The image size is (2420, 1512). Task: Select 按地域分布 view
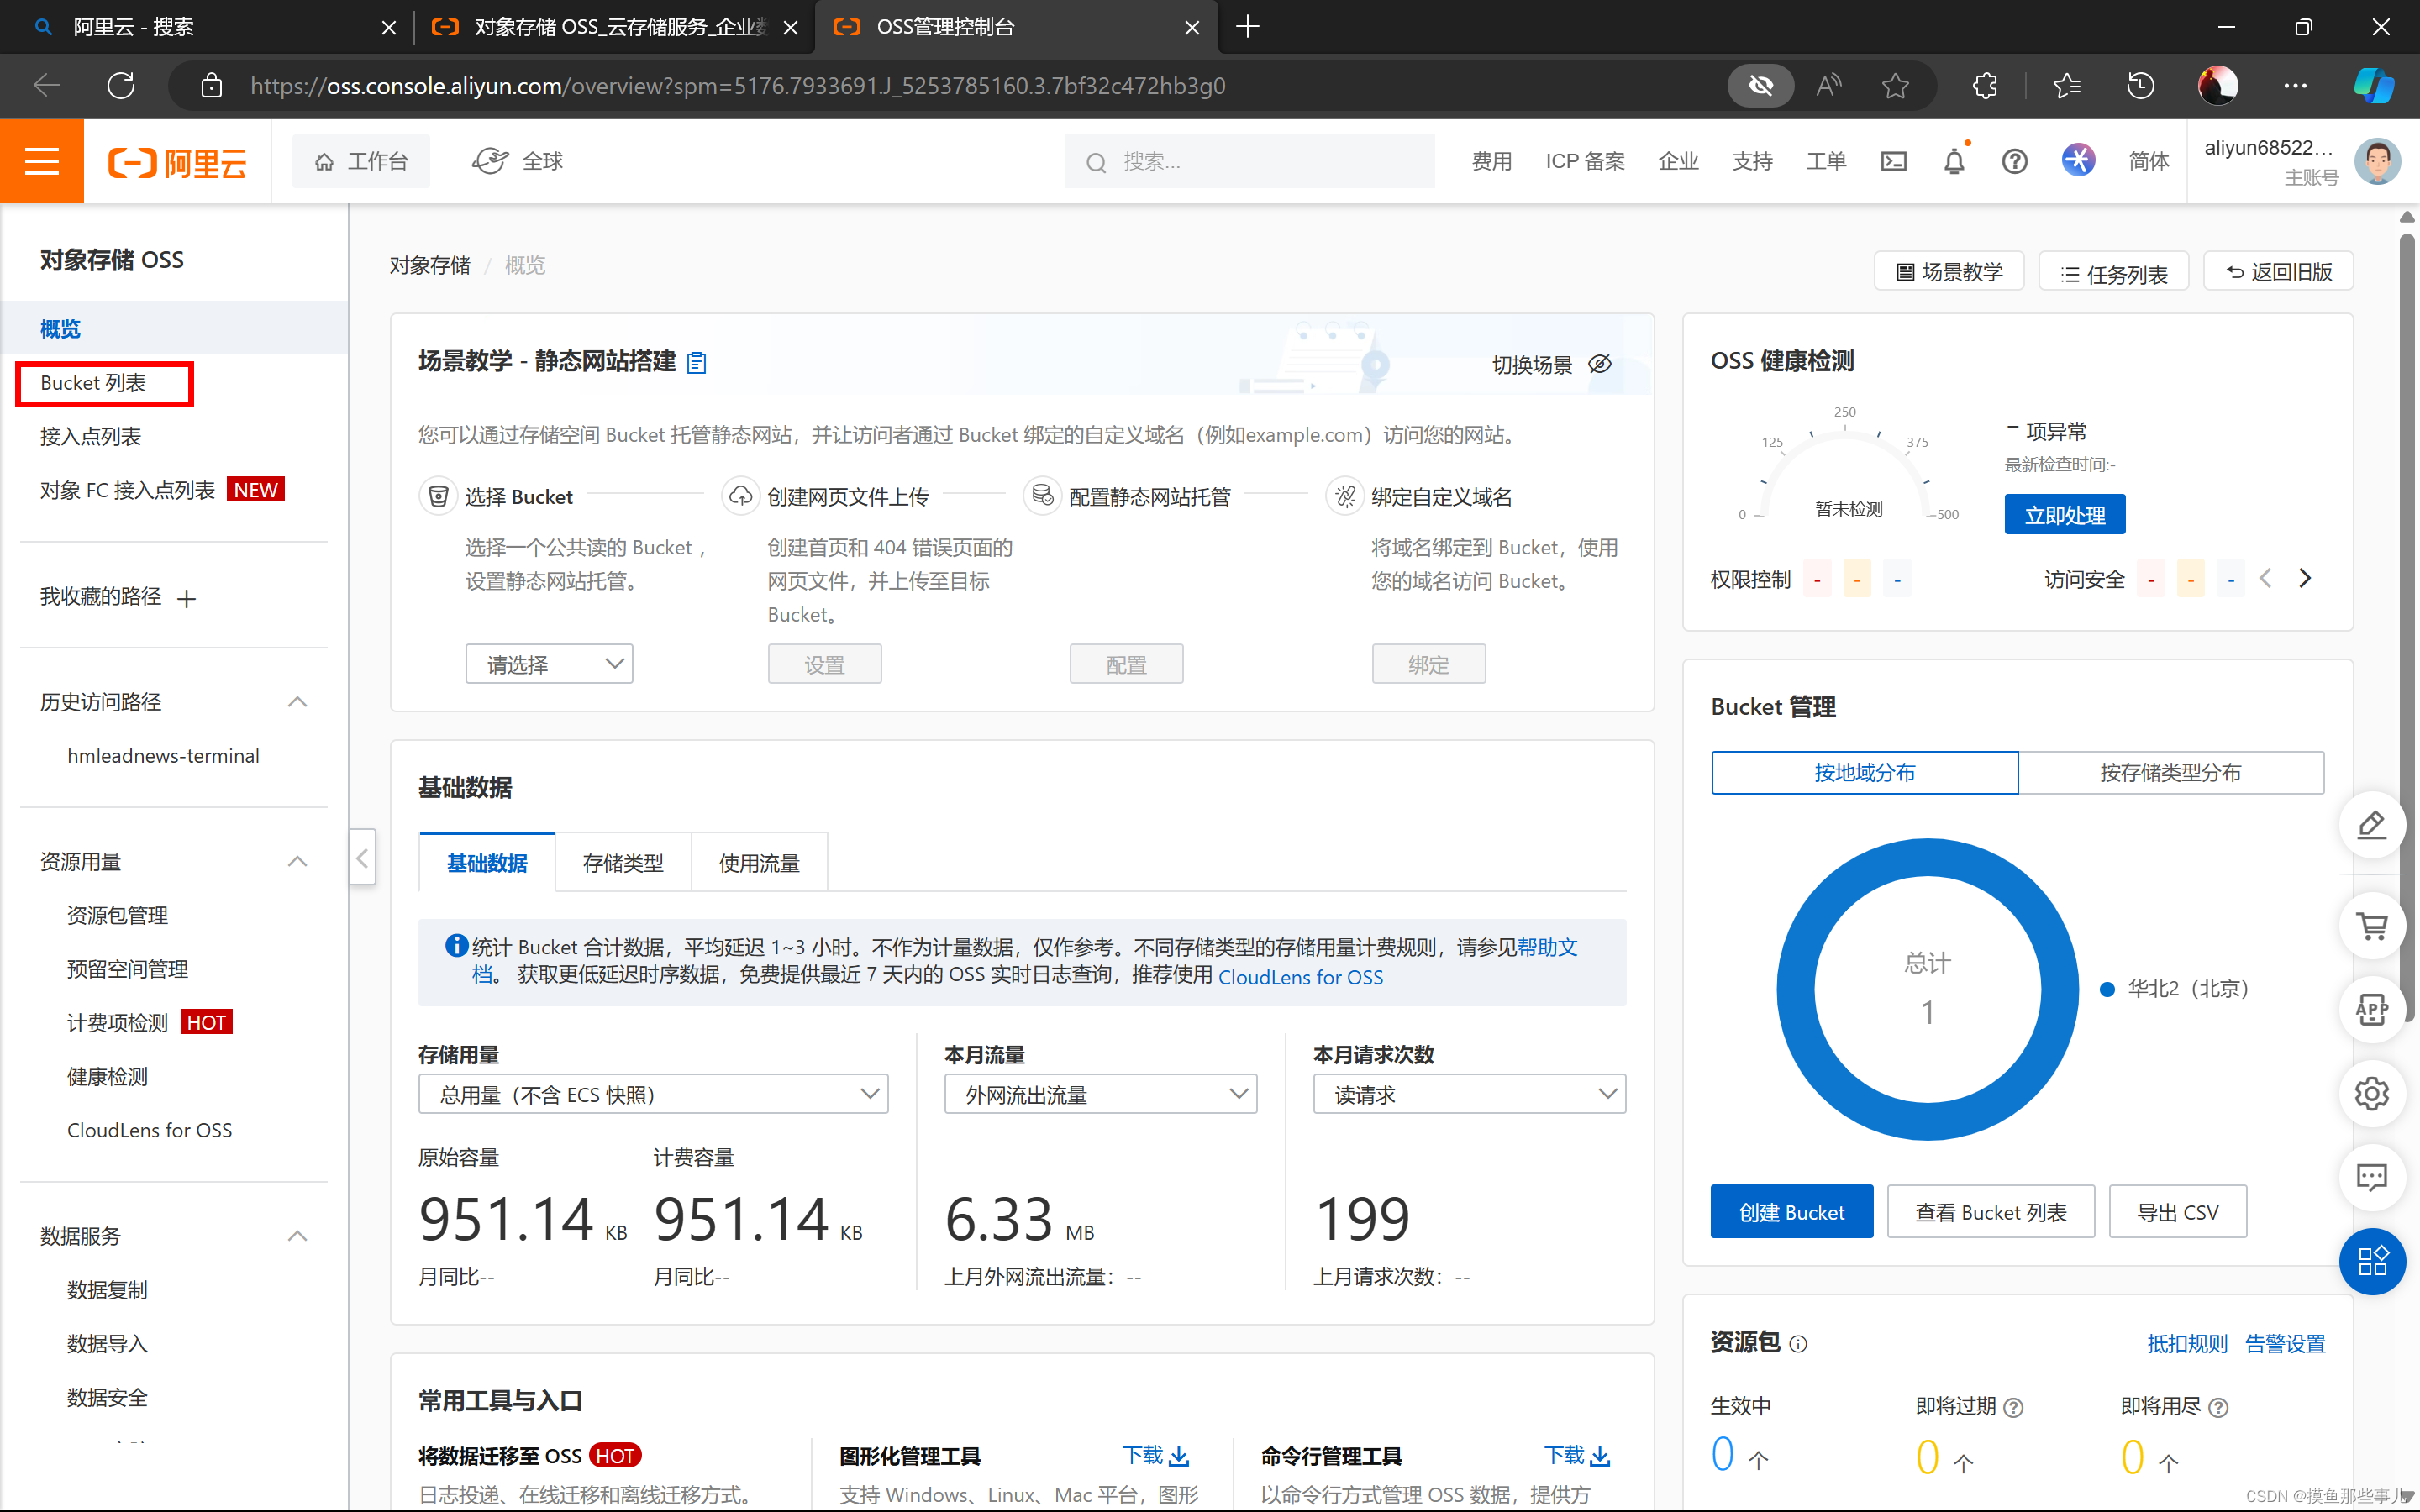point(1864,772)
